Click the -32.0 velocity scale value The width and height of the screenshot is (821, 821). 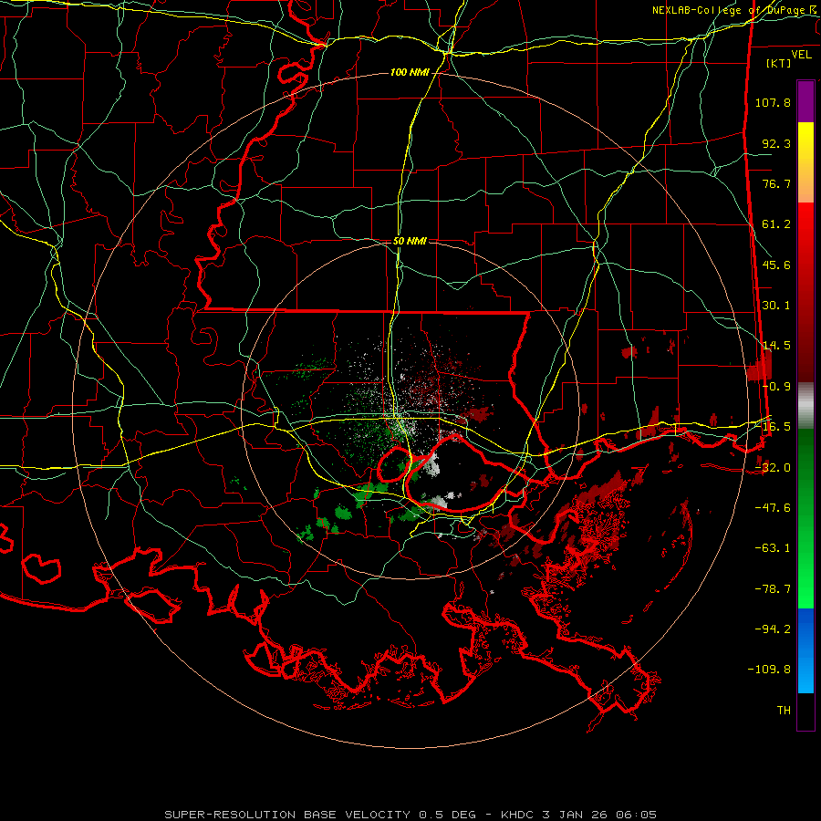(x=773, y=468)
